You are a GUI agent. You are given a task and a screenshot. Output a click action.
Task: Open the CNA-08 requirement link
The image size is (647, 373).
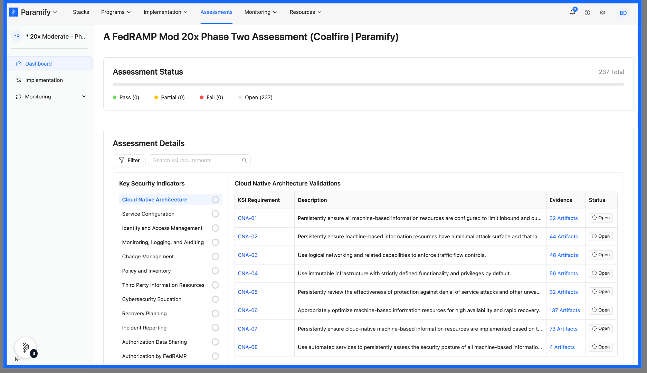coord(248,347)
